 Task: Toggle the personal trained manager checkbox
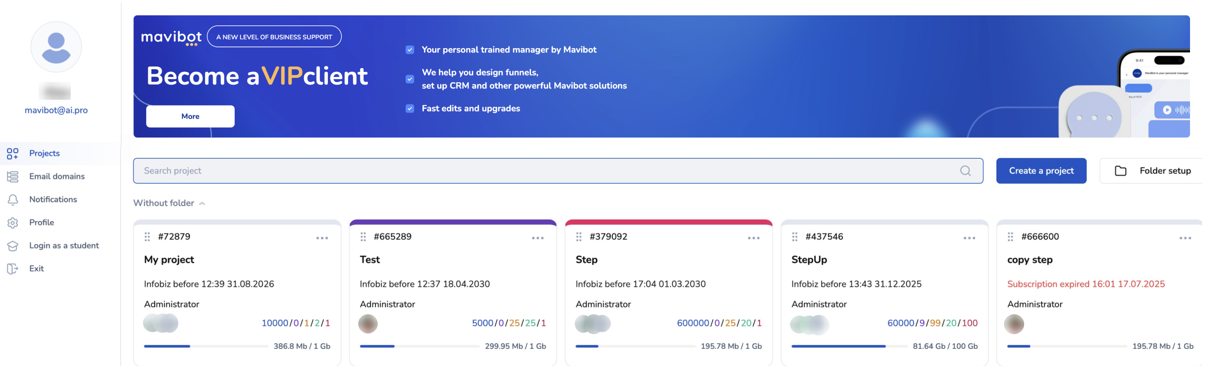pyautogui.click(x=409, y=50)
